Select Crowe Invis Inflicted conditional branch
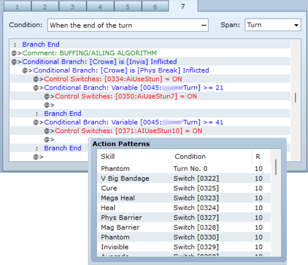308x265 pixels. [99, 62]
